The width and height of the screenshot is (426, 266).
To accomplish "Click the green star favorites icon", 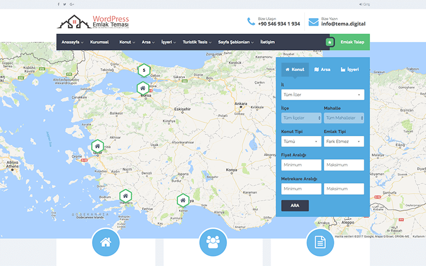I will (330, 42).
